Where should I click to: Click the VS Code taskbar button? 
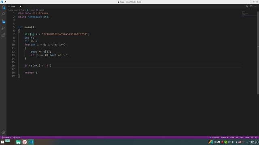tap(31, 142)
